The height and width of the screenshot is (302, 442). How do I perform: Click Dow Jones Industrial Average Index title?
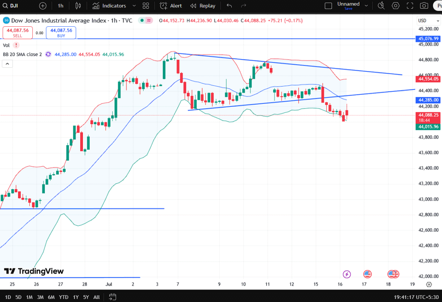click(59, 21)
